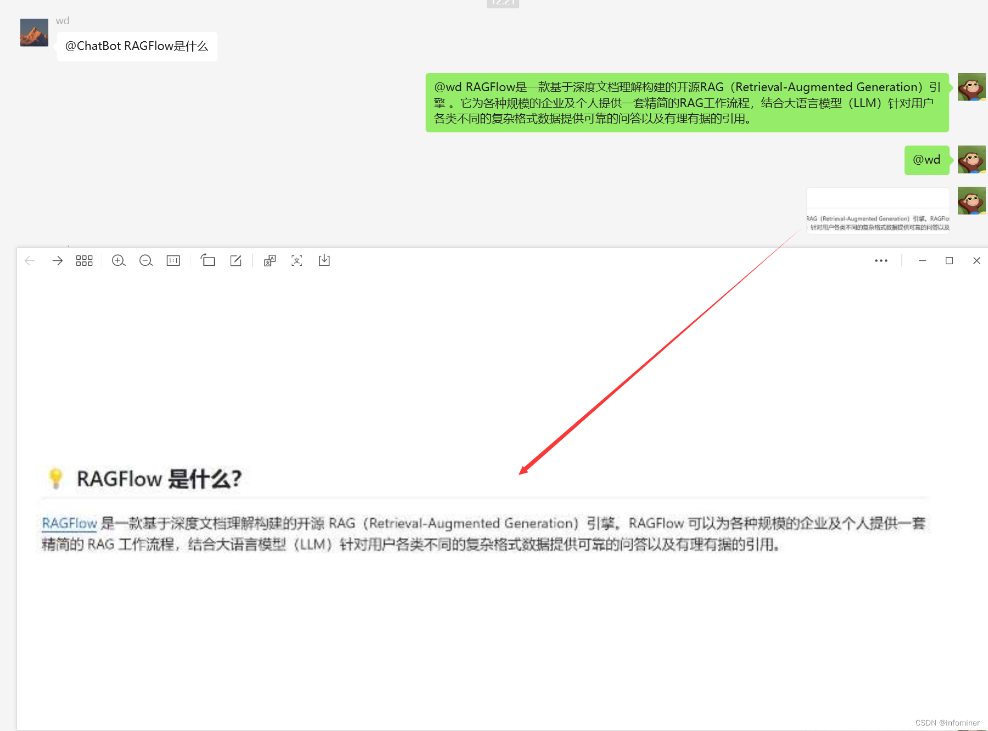
Task: Go to next image with forward arrow
Action: 57,261
